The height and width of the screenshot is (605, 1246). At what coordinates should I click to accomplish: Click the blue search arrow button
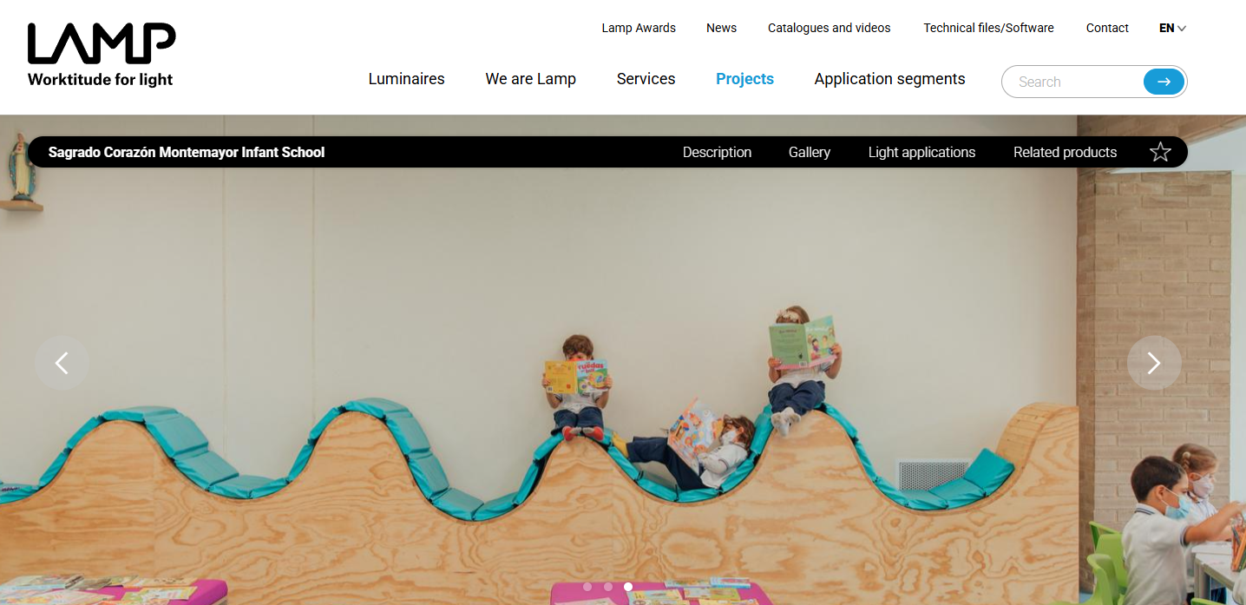pos(1164,82)
